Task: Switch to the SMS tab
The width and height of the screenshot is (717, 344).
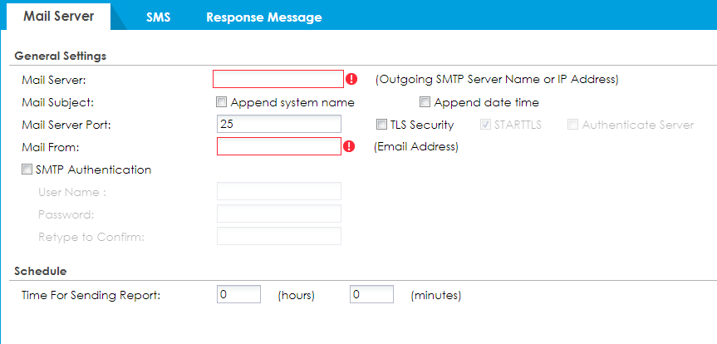Action: tap(158, 17)
